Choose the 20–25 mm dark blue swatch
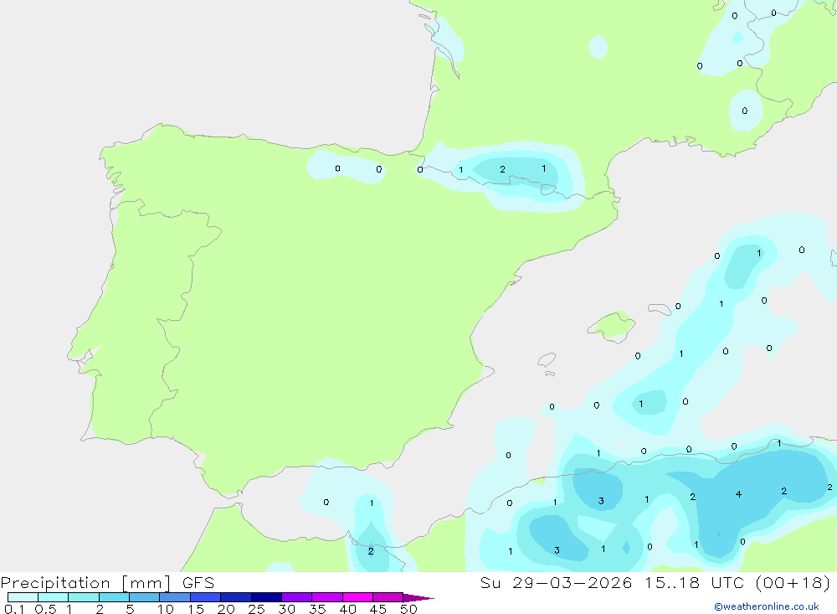Image resolution: width=837 pixels, height=614 pixels. (x=236, y=597)
